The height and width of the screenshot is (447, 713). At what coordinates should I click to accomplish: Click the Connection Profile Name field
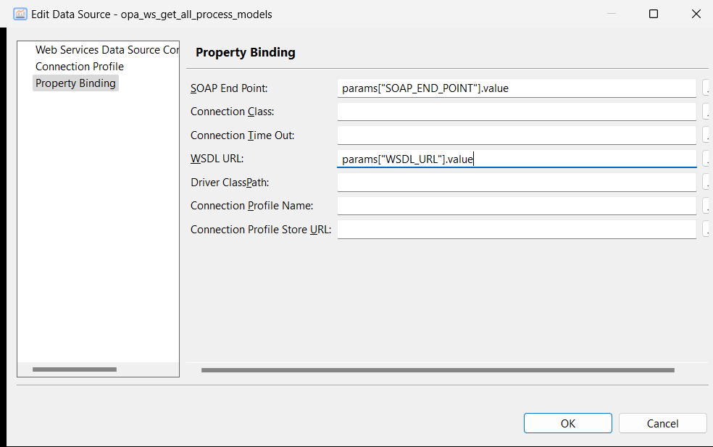pos(517,206)
